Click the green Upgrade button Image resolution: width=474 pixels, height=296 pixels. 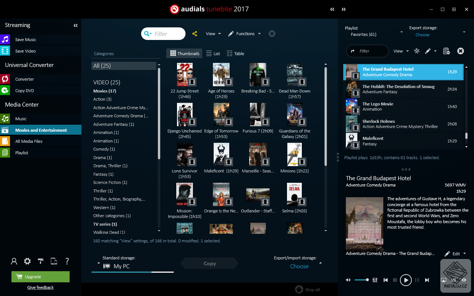(41, 277)
